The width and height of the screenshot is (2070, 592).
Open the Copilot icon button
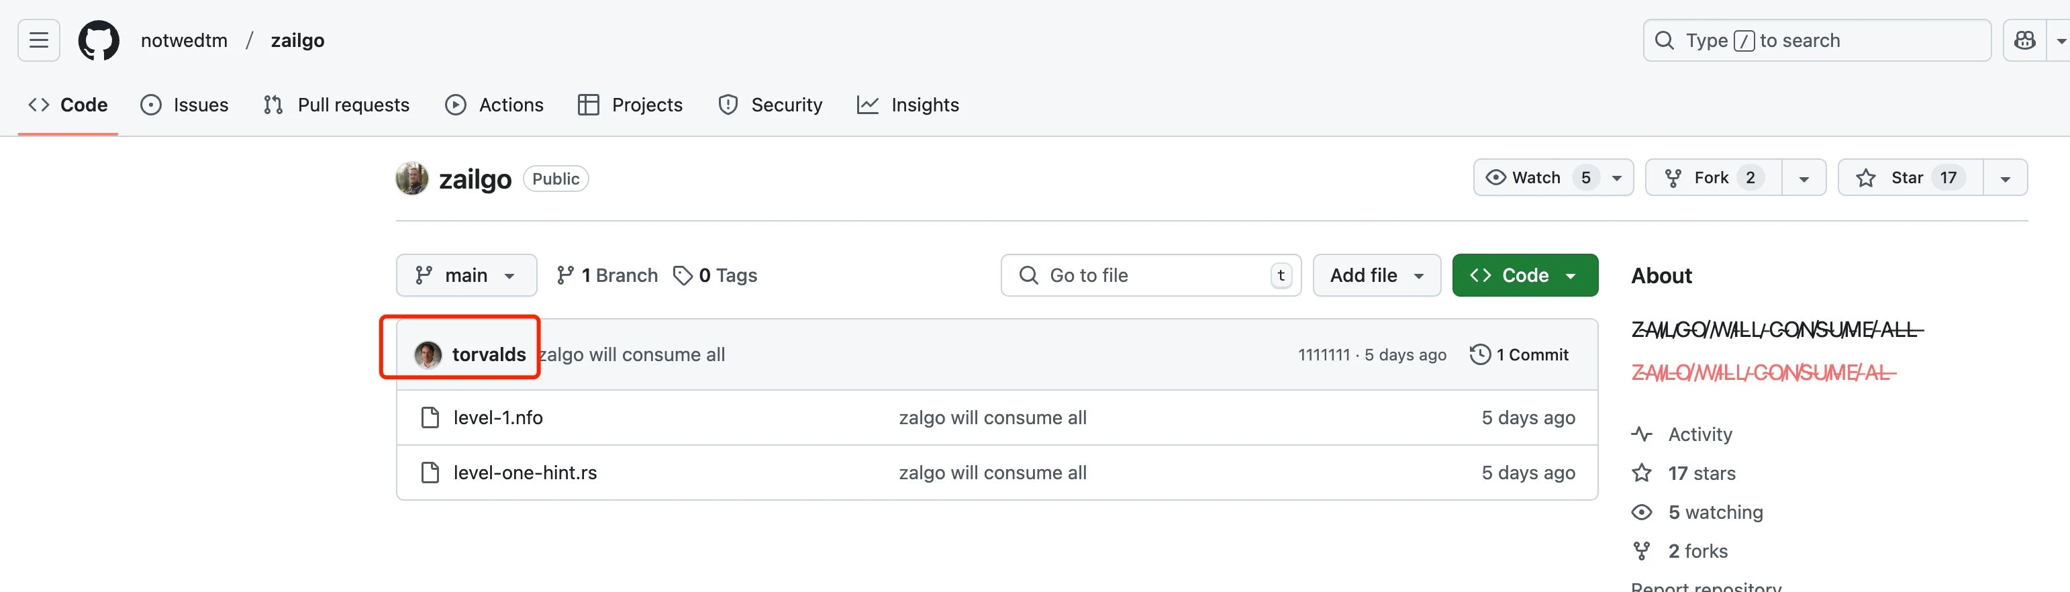2024,40
